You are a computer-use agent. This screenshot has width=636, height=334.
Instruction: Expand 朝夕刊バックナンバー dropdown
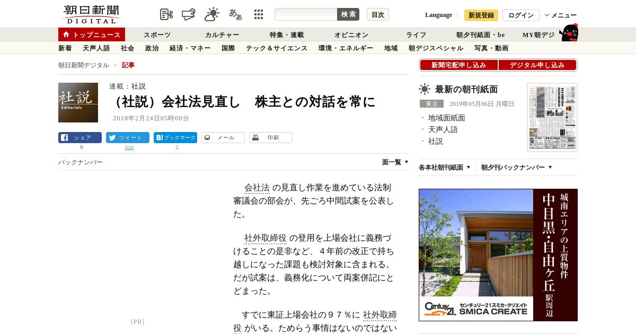pyautogui.click(x=517, y=168)
